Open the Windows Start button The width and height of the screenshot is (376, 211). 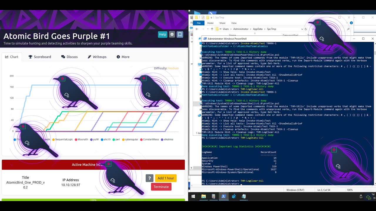(x=194, y=196)
